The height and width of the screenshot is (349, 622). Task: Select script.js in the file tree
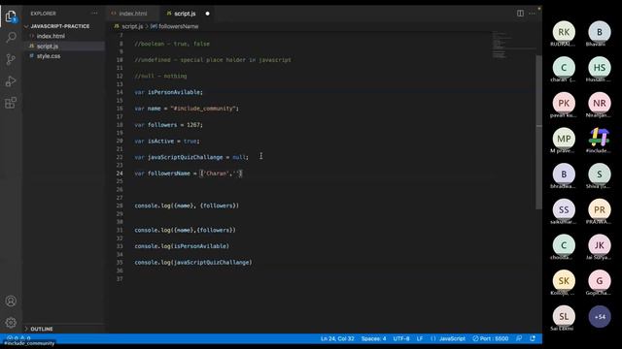click(x=48, y=47)
